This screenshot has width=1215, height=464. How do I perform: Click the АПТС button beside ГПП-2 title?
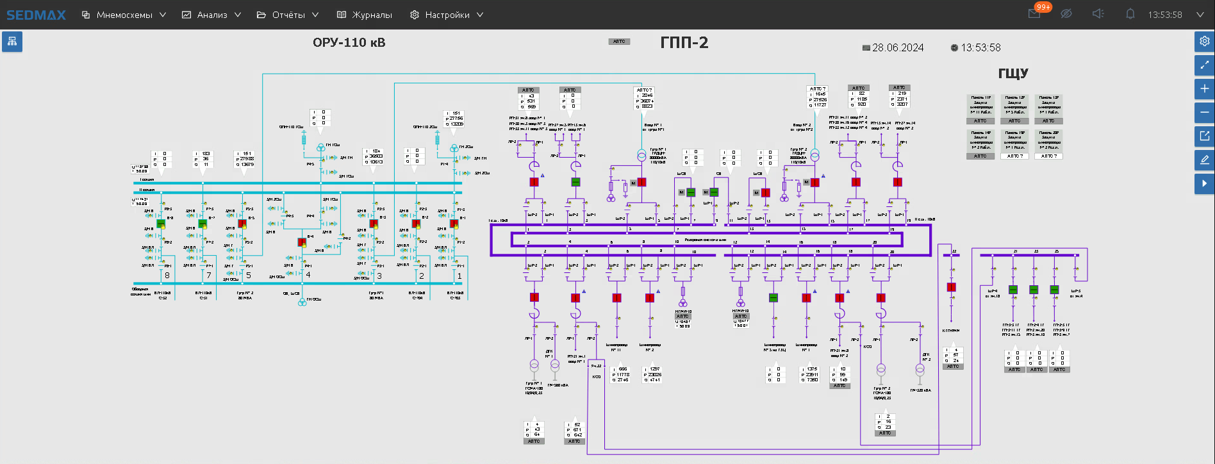click(619, 42)
